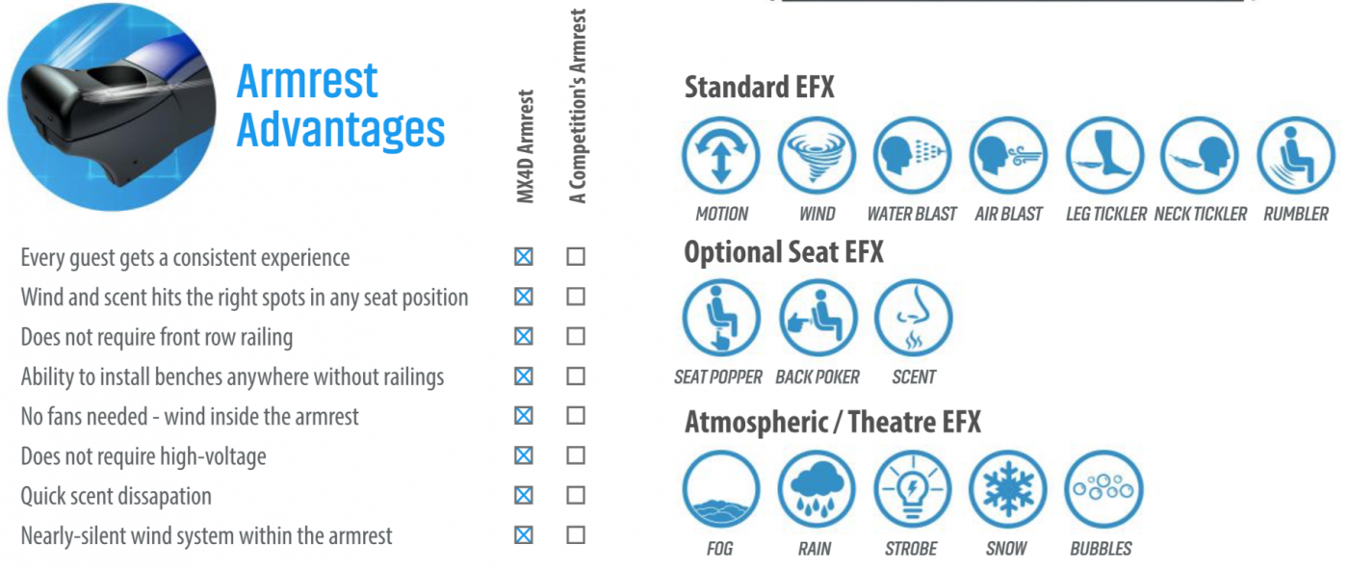Click the Leg Tickler icon
The width and height of the screenshot is (1348, 570).
(x=1104, y=156)
